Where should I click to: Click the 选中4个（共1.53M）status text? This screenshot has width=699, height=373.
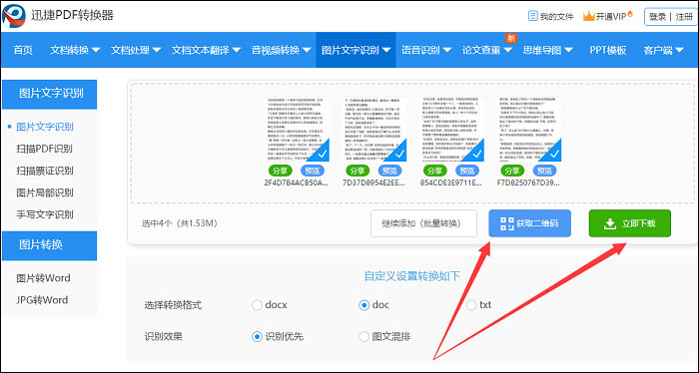pyautogui.click(x=179, y=223)
